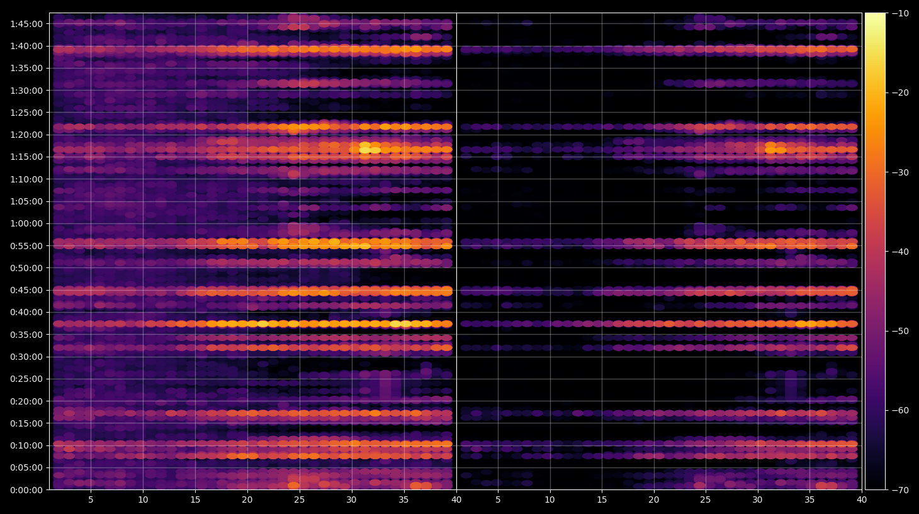Click x-axis label 5 under the right heatmap
Viewport: 919px width, 514px height.
click(x=498, y=500)
